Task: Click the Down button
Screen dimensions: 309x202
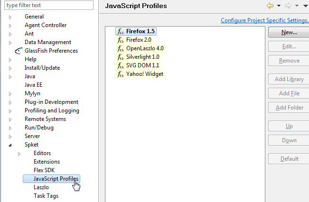Action: (x=289, y=140)
